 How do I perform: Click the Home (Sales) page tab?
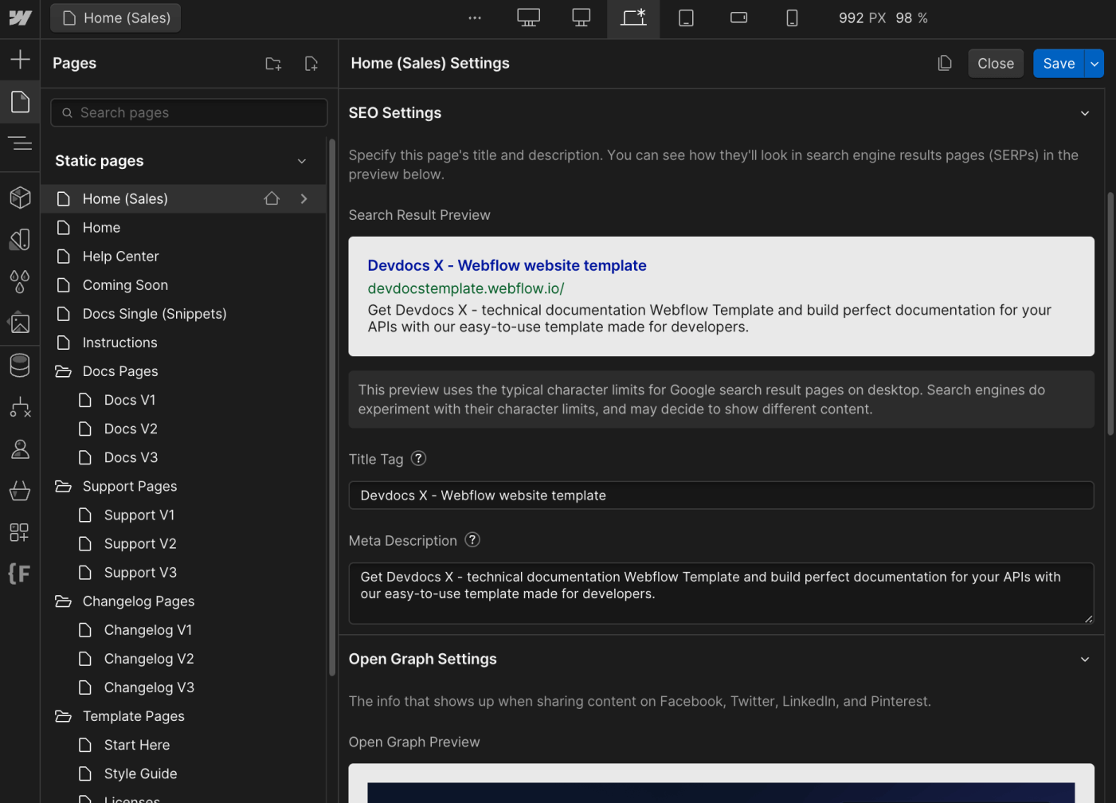(116, 18)
